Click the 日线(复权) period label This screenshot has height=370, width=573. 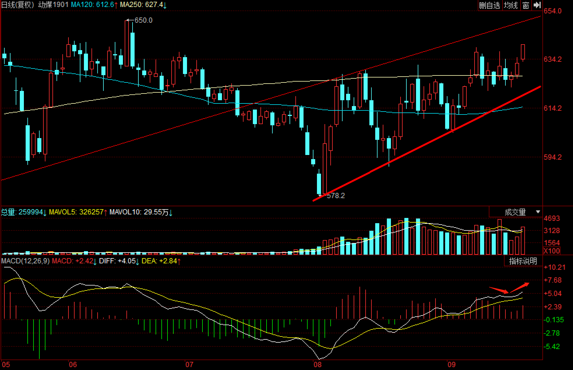coord(18,5)
